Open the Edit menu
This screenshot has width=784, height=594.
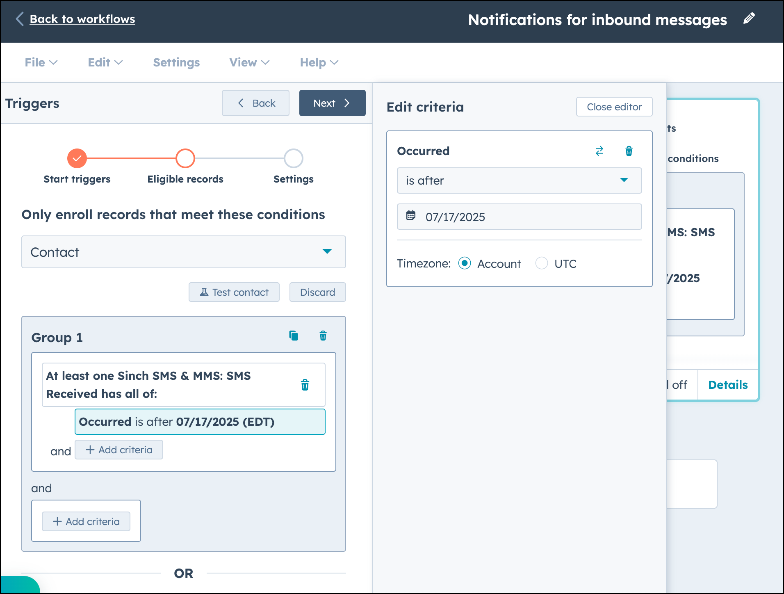tap(105, 62)
